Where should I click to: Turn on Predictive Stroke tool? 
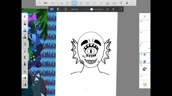[101, 3]
